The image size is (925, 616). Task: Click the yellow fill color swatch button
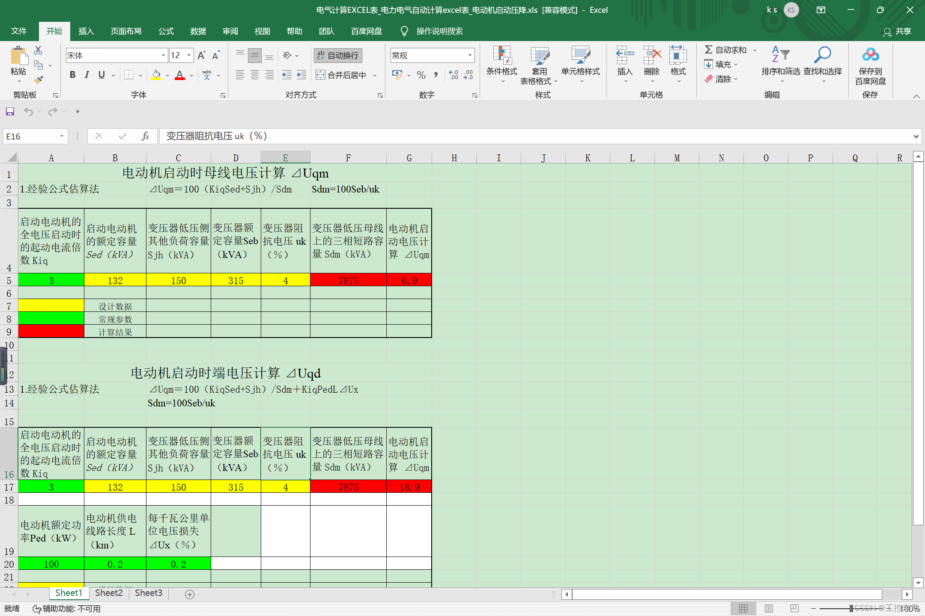tap(156, 75)
